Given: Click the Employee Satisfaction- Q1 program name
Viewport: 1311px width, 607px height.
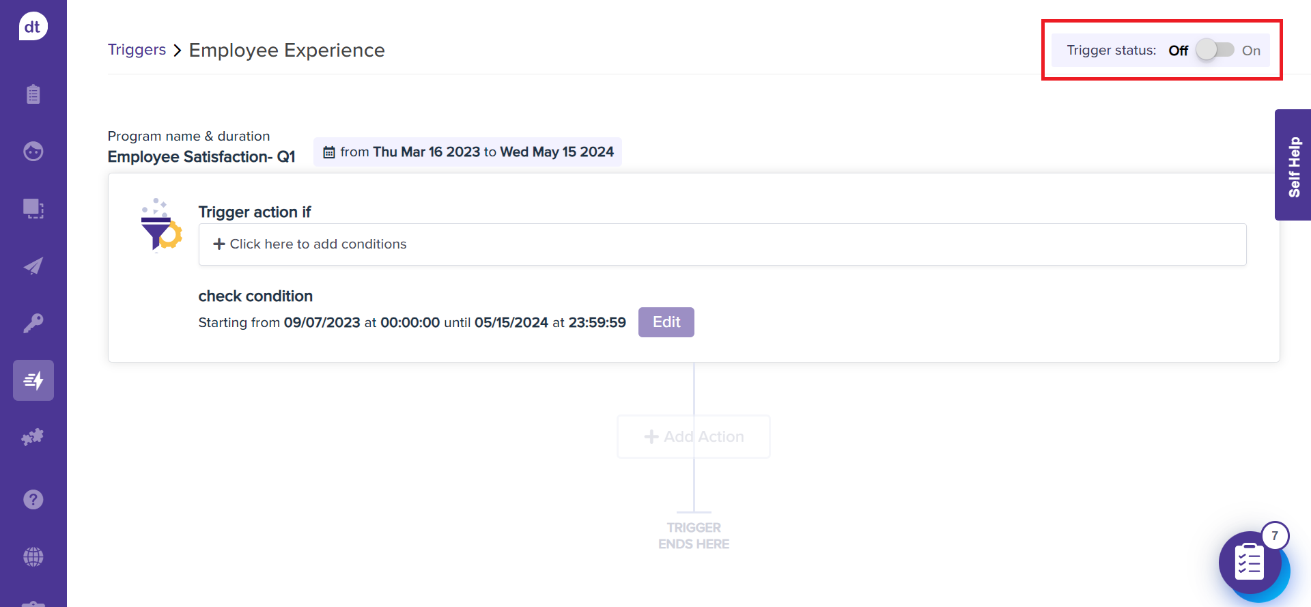Looking at the screenshot, I should pyautogui.click(x=201, y=157).
